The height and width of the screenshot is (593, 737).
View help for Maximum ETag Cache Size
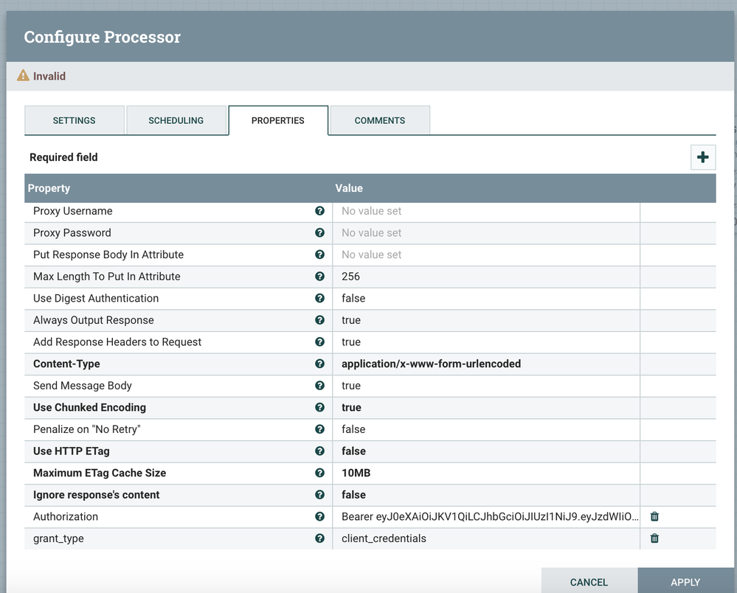[x=319, y=474]
